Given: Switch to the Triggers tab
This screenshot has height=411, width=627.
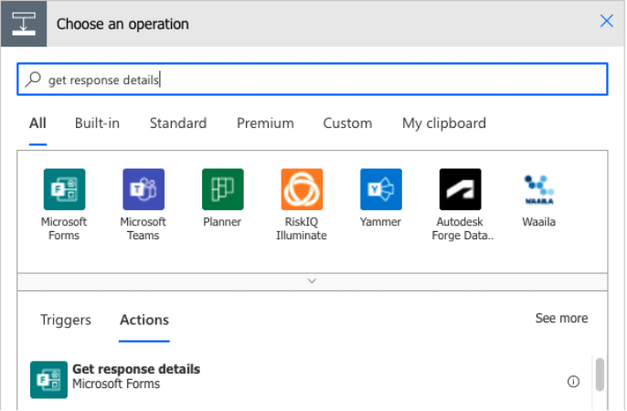Looking at the screenshot, I should click(66, 320).
